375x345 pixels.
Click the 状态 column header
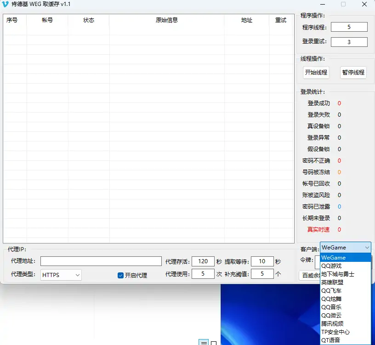[x=89, y=20]
